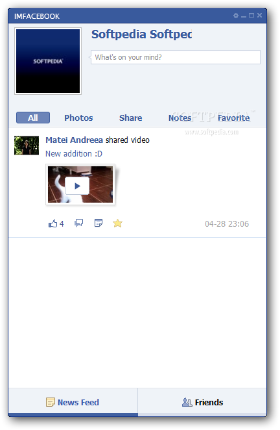Switch to the Share tab

(130, 118)
